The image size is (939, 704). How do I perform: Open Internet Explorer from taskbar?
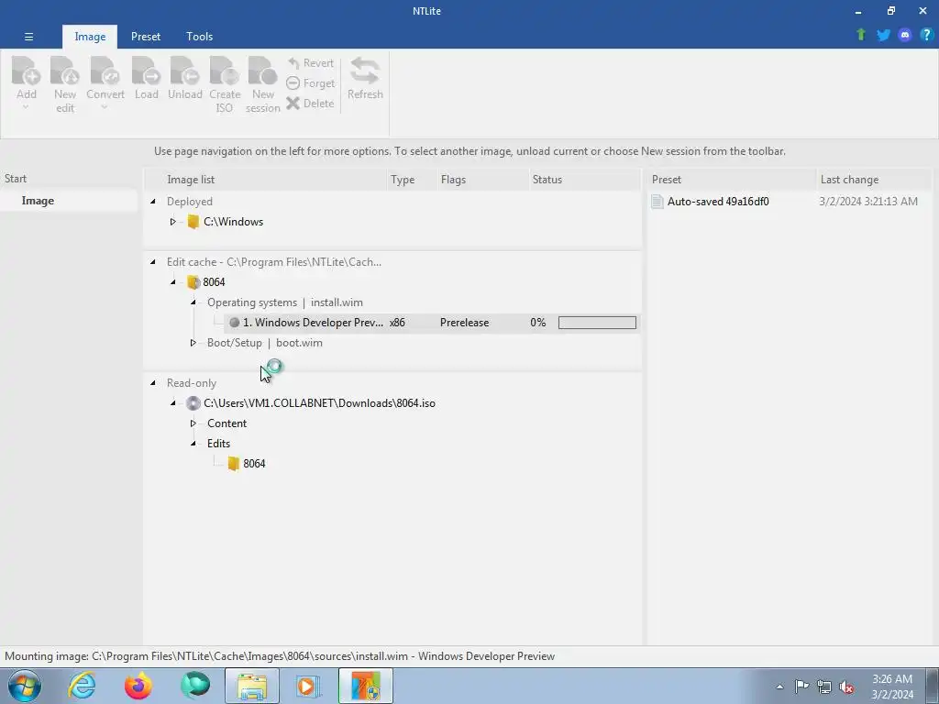(82, 686)
